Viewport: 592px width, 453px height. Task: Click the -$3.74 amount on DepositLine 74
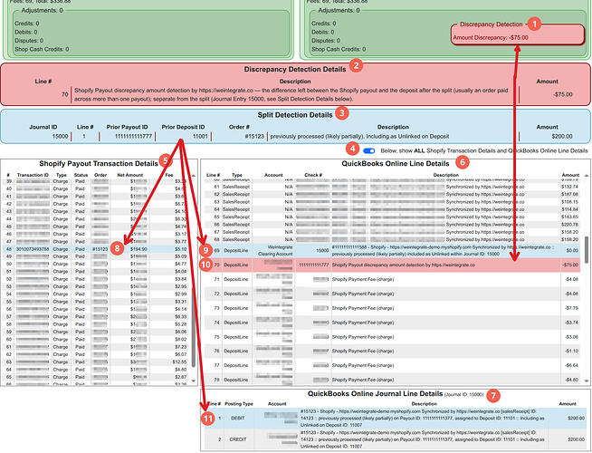571,323
